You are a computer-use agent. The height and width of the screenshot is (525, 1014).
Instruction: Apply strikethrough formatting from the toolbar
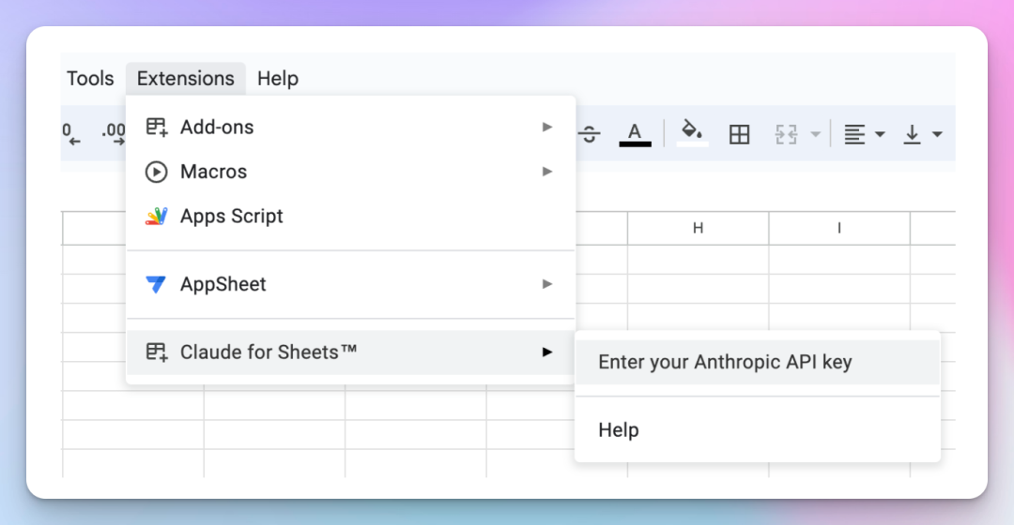(590, 134)
